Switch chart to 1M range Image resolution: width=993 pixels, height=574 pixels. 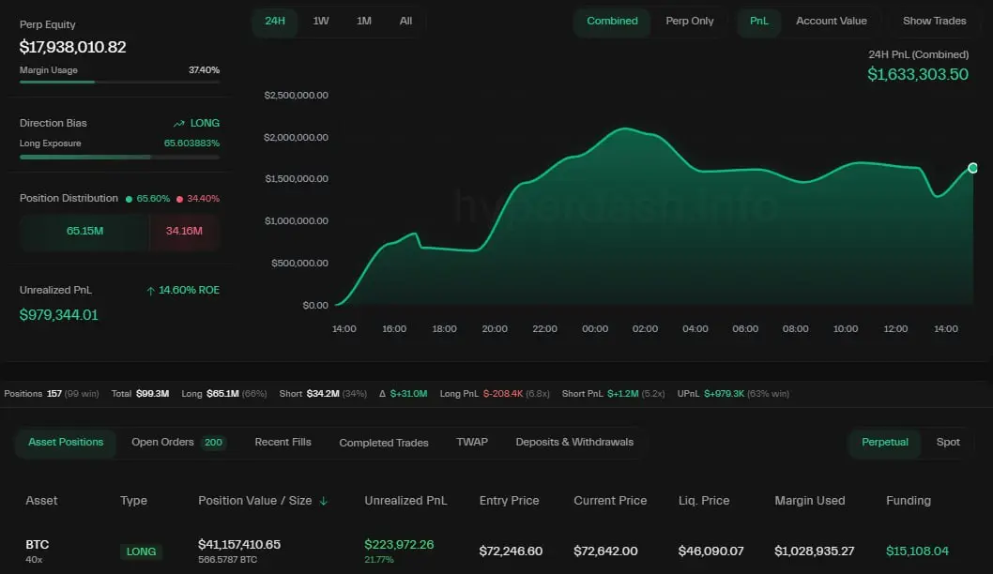(x=364, y=21)
